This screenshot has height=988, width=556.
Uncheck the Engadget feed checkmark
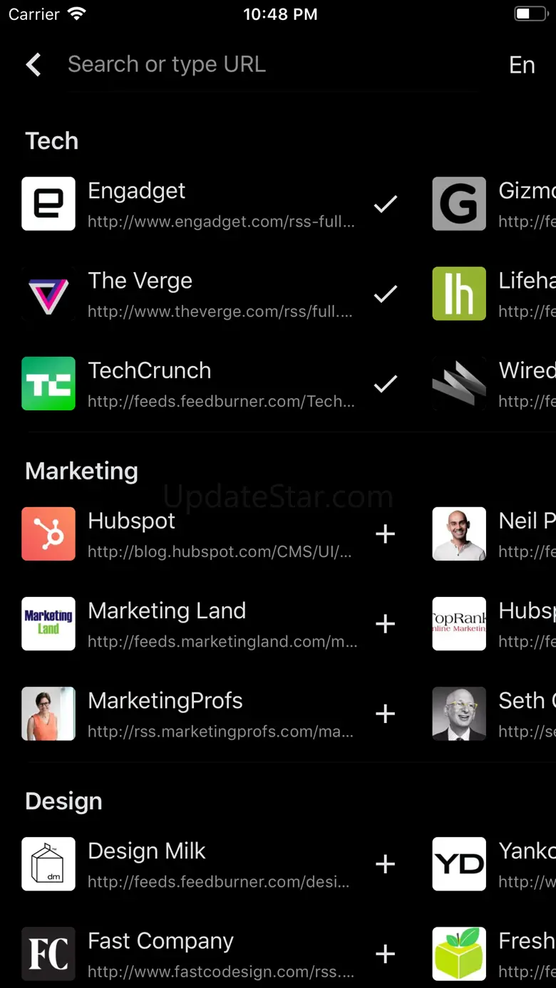click(x=386, y=204)
